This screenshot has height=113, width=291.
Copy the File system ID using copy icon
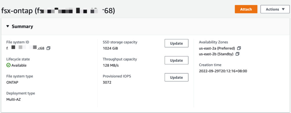coord(48,48)
